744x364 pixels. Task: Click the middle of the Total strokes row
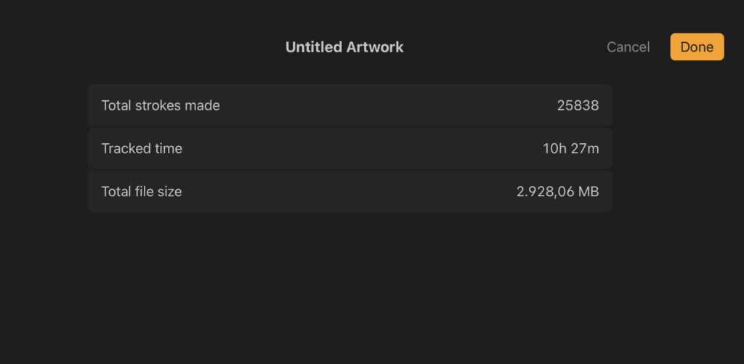[349, 105]
